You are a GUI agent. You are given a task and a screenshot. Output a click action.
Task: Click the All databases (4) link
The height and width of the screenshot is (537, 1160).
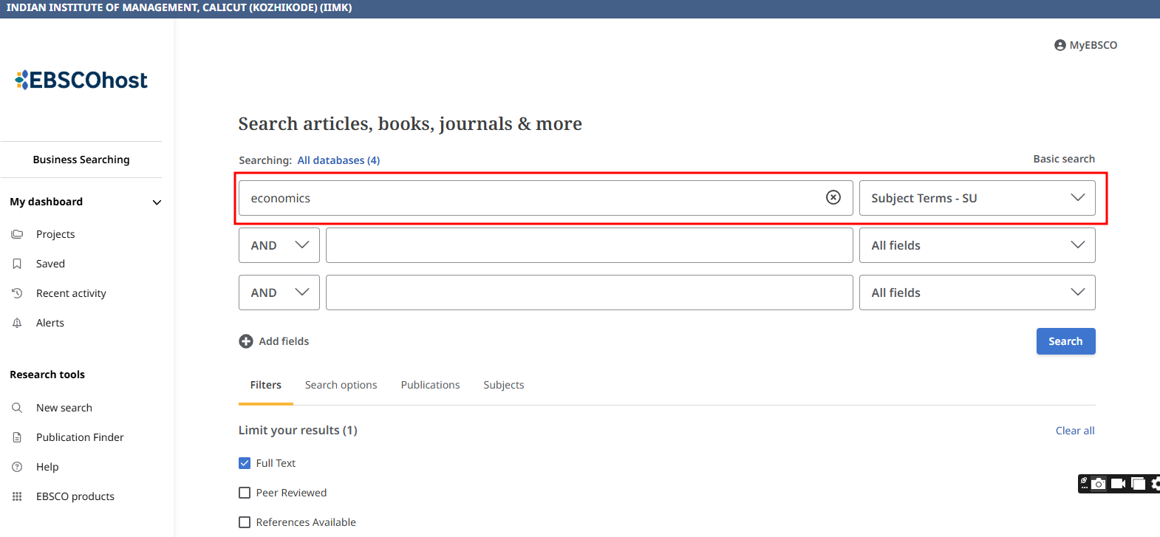tap(338, 160)
